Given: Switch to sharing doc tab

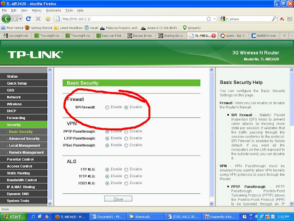Looking at the screenshot, I should (171, 35).
